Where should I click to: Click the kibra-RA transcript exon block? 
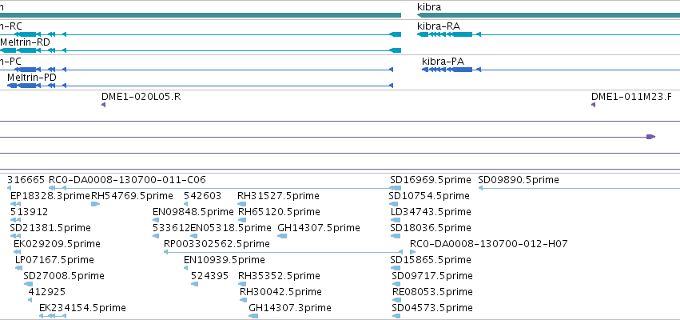click(x=462, y=34)
